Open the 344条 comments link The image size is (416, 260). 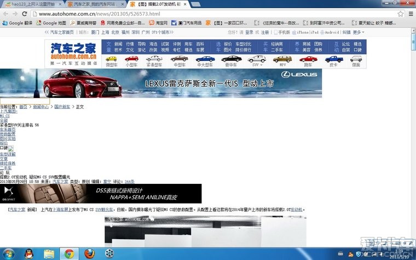pos(130,182)
